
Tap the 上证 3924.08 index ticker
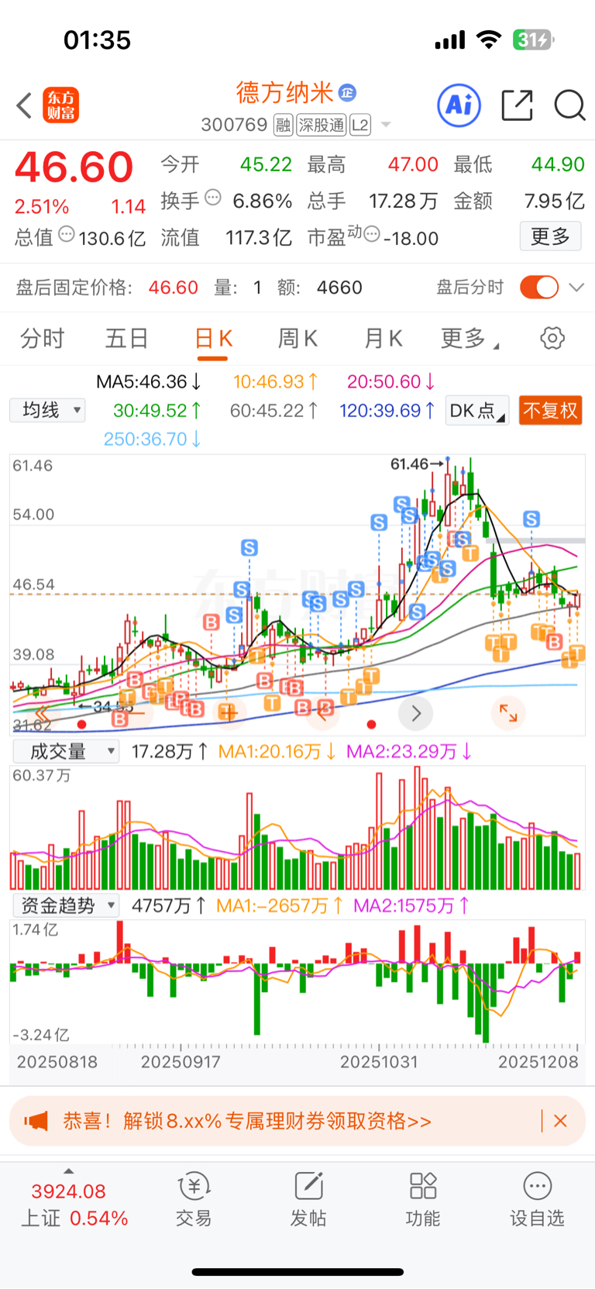click(74, 1205)
